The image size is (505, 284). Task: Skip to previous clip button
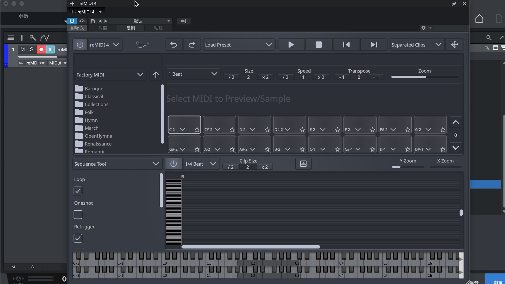[x=346, y=45]
